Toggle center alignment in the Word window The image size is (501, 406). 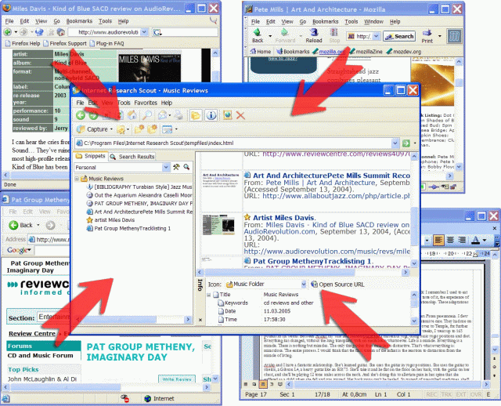pos(450,240)
